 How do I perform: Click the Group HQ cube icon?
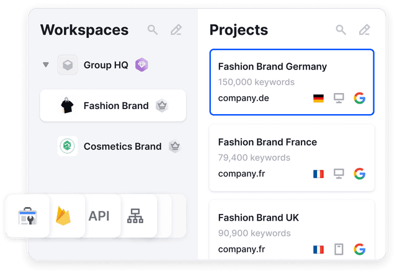[x=68, y=65]
